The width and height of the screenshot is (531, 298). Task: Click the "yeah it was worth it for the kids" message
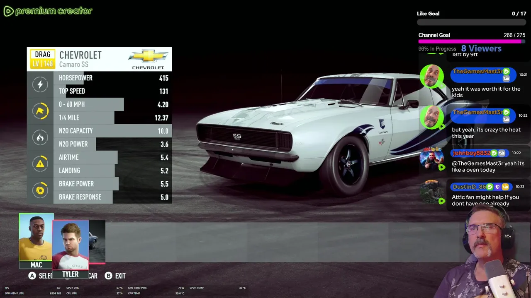486,92
